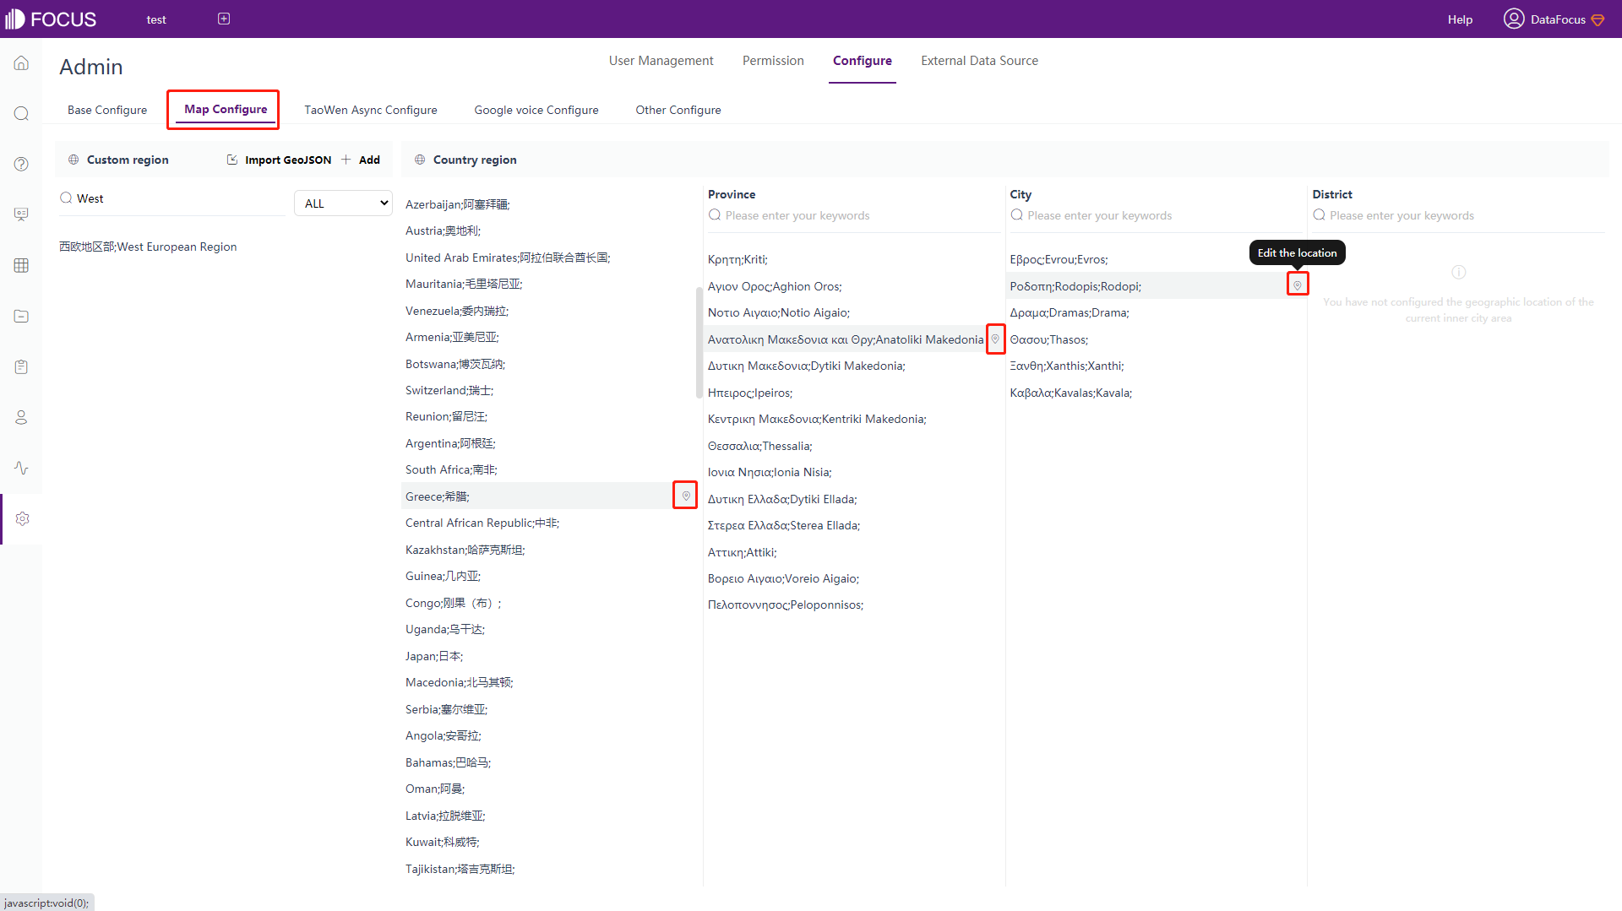Open the dashboard board icon in sidebar
This screenshot has height=911, width=1622.
coord(21,214)
